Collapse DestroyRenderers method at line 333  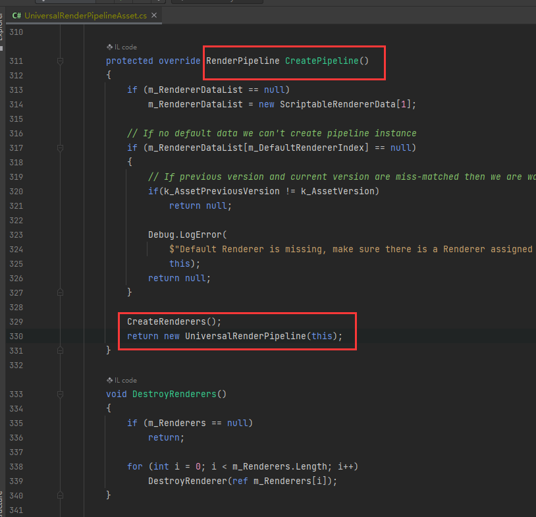(x=60, y=395)
